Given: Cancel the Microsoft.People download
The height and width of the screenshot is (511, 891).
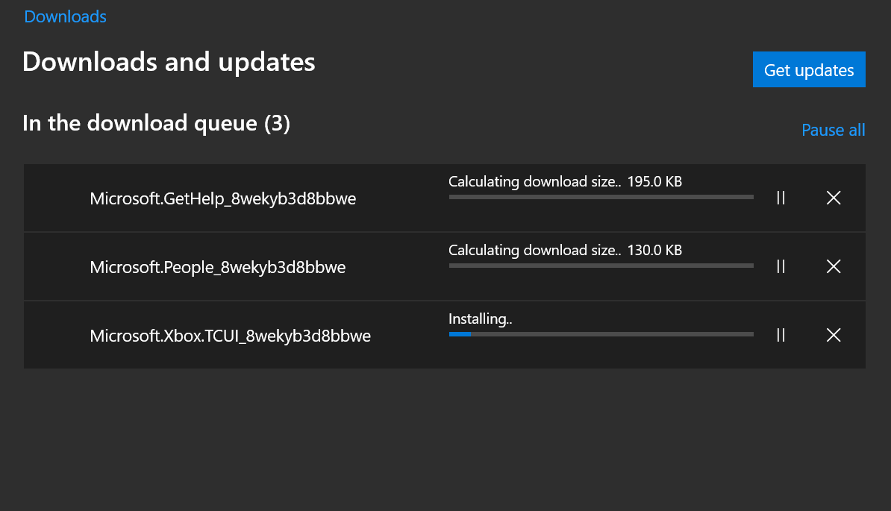Looking at the screenshot, I should [834, 266].
